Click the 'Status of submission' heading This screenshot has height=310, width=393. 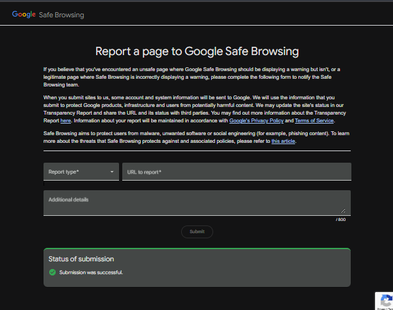[x=81, y=259]
